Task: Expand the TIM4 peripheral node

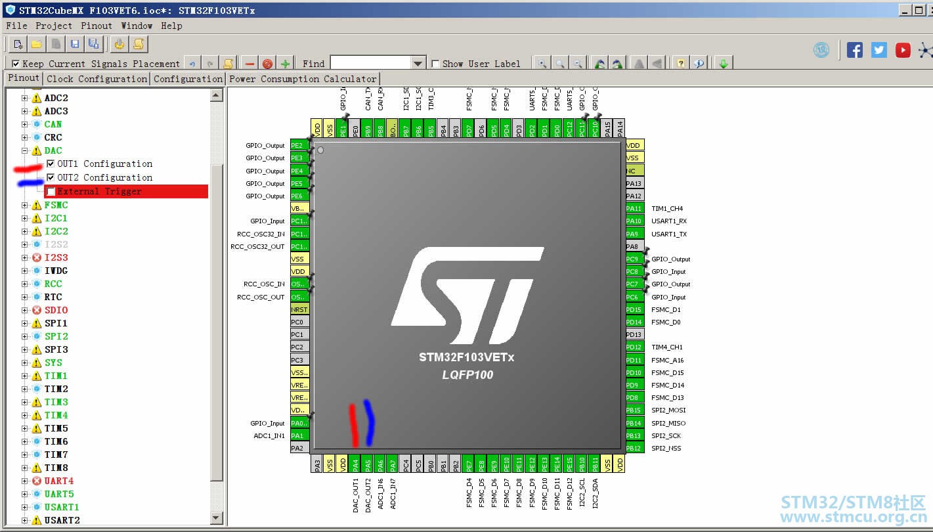Action: pyautogui.click(x=25, y=415)
